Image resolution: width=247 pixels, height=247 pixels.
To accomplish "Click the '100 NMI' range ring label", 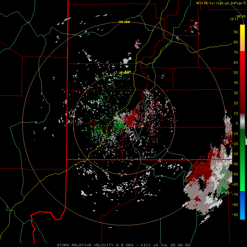I will [x=124, y=22].
